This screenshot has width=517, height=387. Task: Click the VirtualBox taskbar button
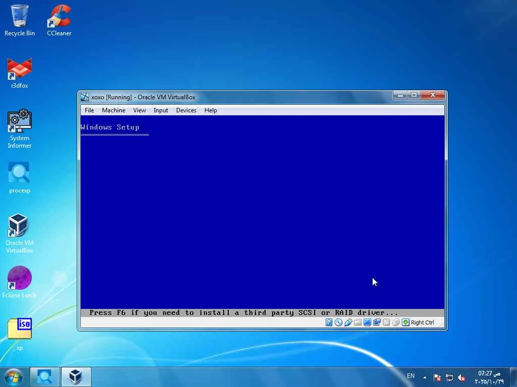pyautogui.click(x=76, y=377)
